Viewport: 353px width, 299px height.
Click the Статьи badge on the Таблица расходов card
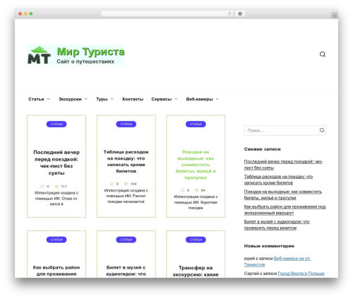point(126,124)
